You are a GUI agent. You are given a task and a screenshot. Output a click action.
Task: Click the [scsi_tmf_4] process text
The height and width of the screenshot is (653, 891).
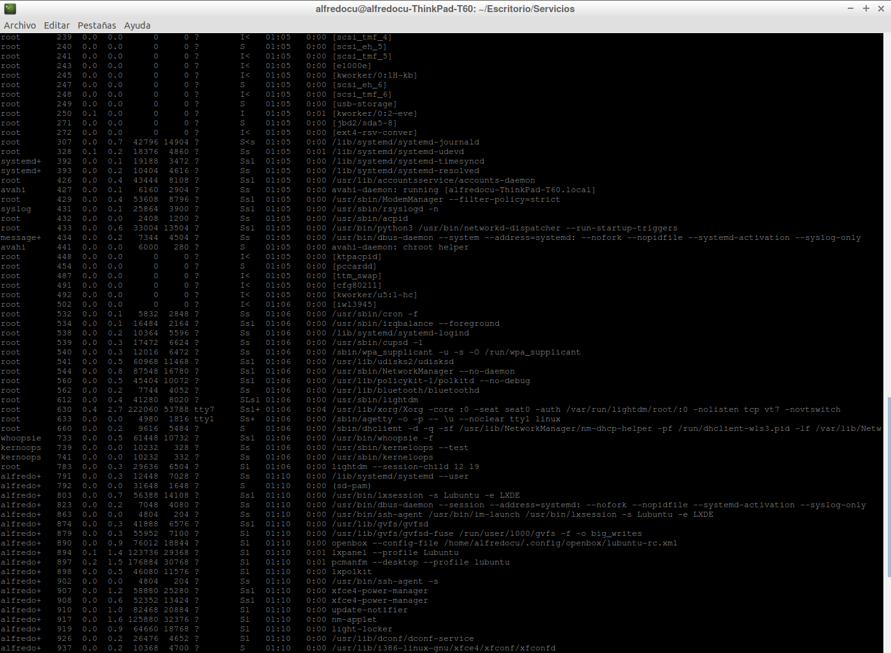click(x=362, y=38)
